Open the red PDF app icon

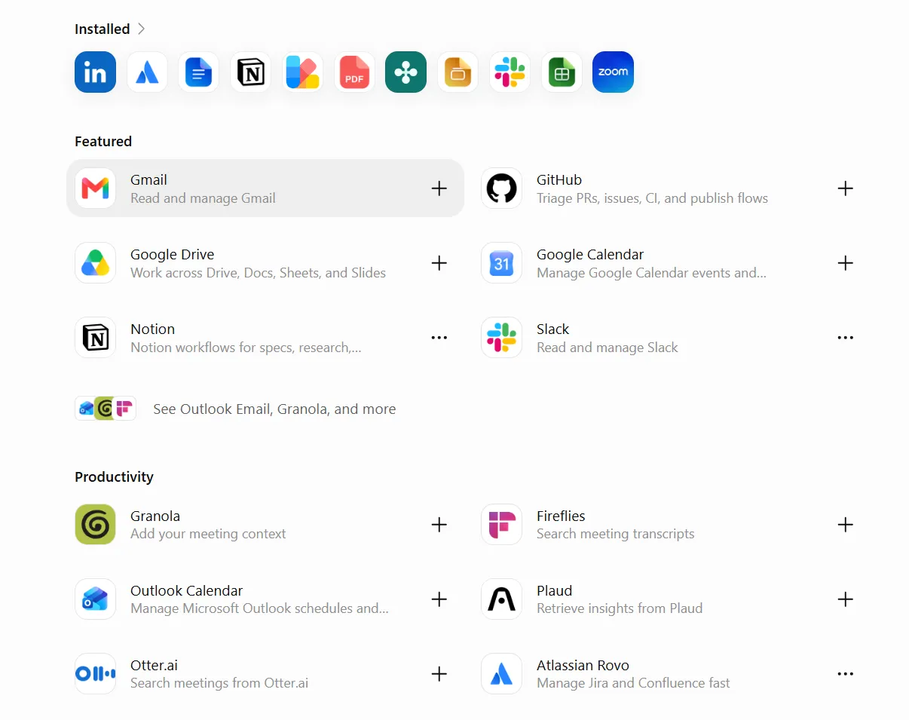point(354,72)
